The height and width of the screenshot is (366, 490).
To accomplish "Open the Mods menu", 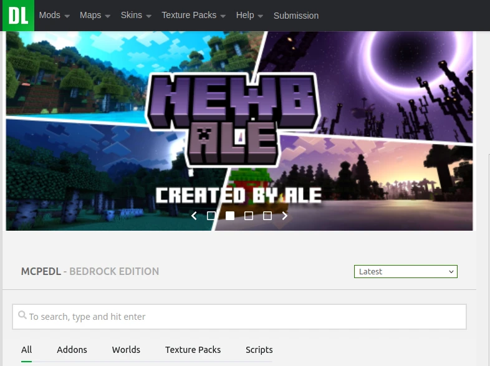I will (x=50, y=15).
